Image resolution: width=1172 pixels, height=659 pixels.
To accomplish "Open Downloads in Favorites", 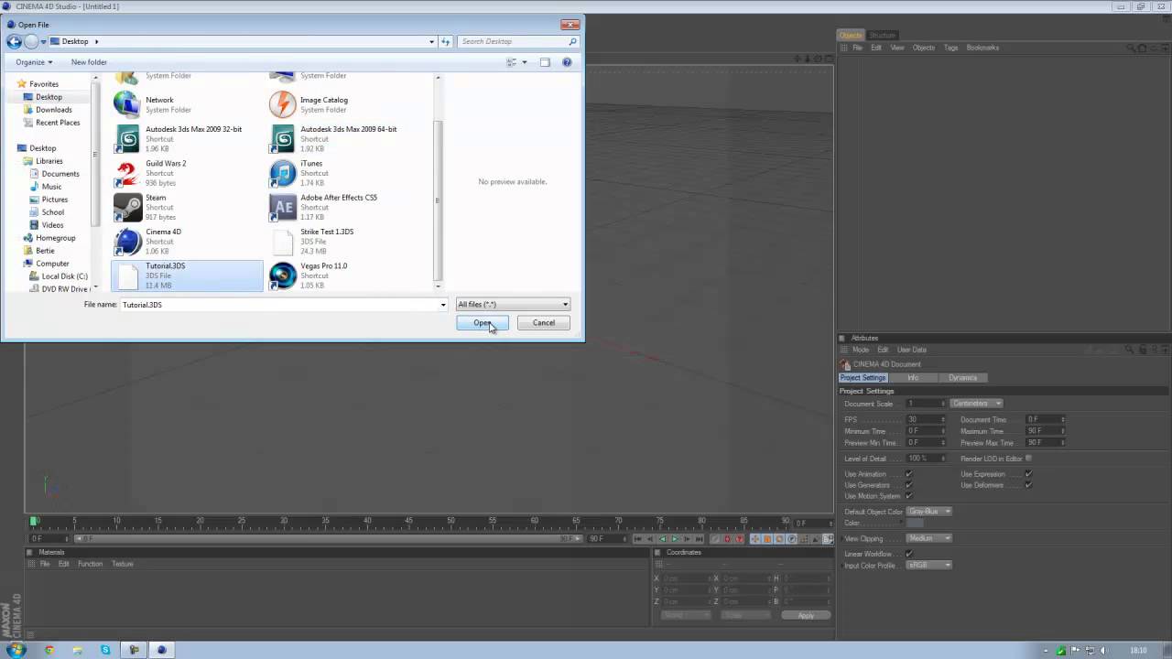I will click(54, 110).
